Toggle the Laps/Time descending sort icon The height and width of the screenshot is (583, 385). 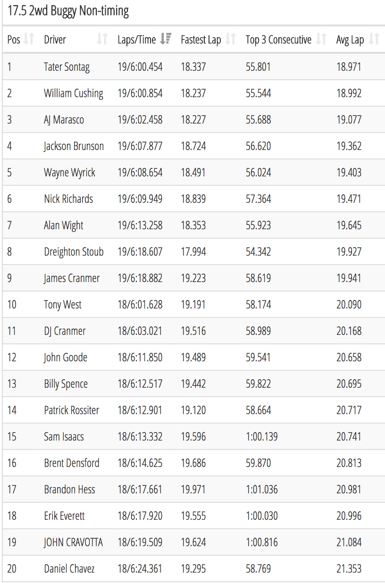[166, 40]
